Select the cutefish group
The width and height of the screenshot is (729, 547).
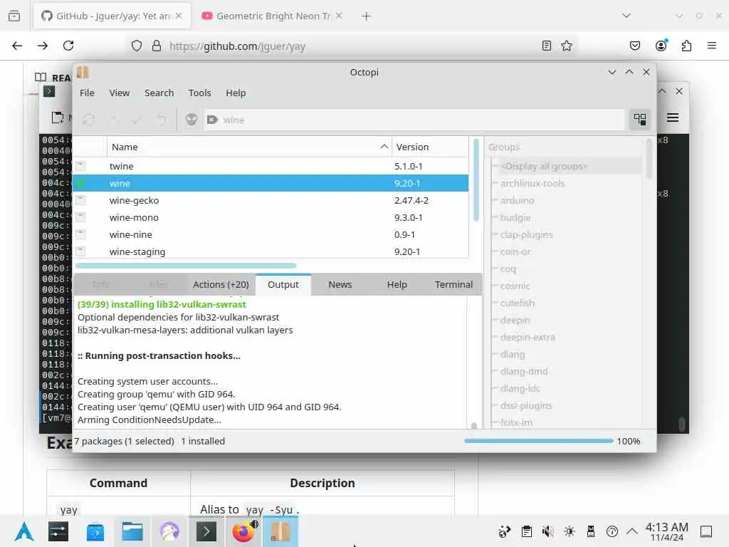point(517,303)
